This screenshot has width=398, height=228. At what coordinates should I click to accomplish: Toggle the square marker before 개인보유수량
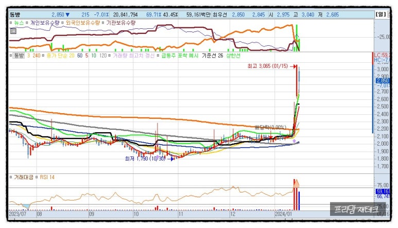[27, 23]
